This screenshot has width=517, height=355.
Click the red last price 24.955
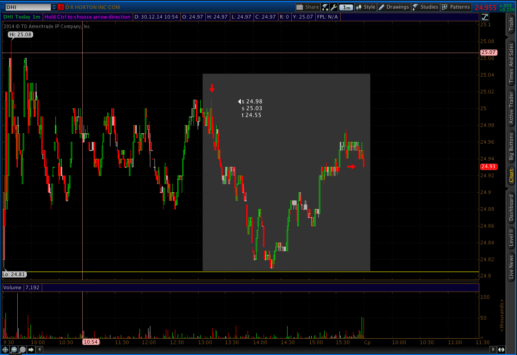(x=486, y=8)
